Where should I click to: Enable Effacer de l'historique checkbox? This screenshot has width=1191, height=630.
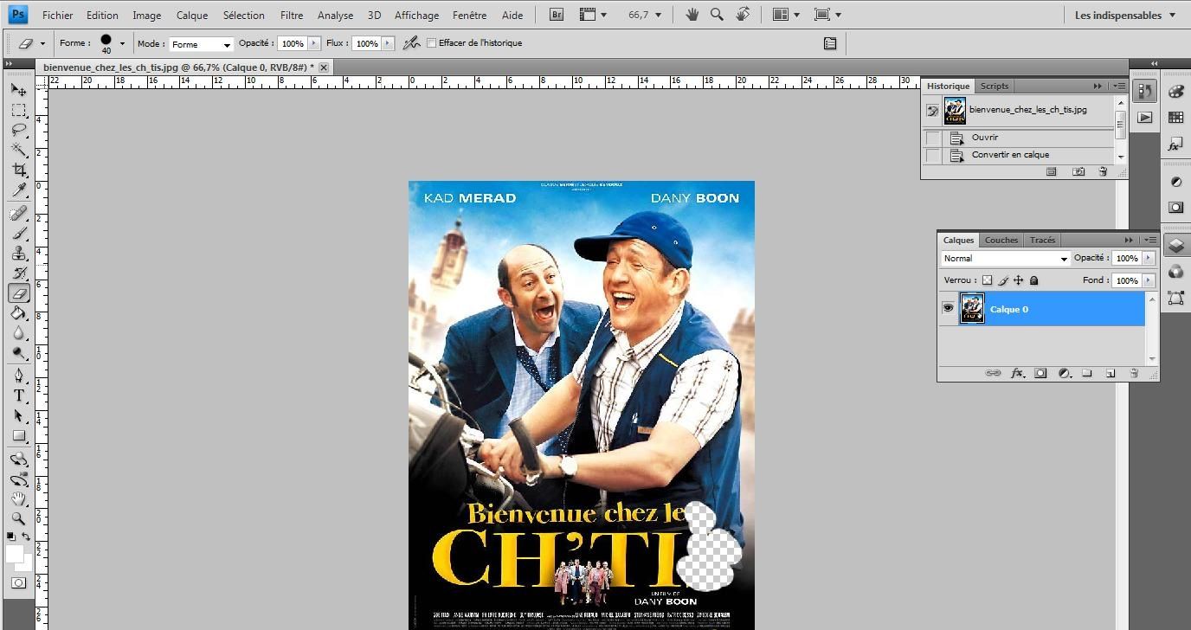(431, 43)
